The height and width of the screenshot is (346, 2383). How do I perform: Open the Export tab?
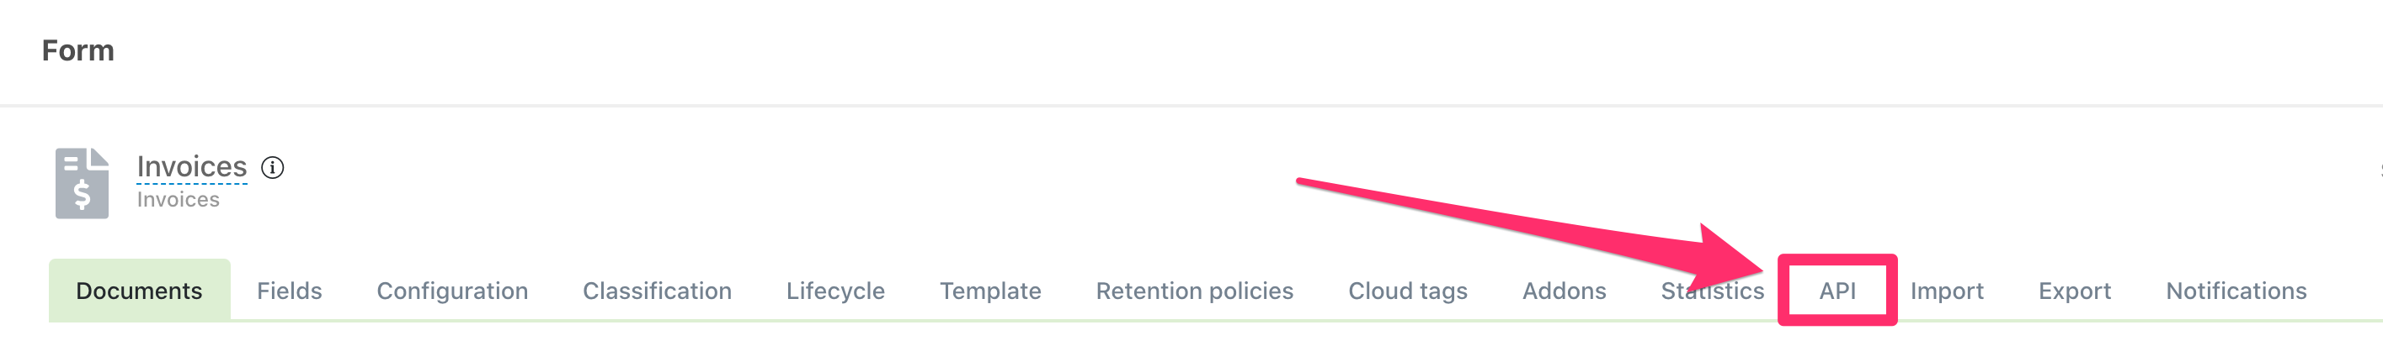[2074, 291]
